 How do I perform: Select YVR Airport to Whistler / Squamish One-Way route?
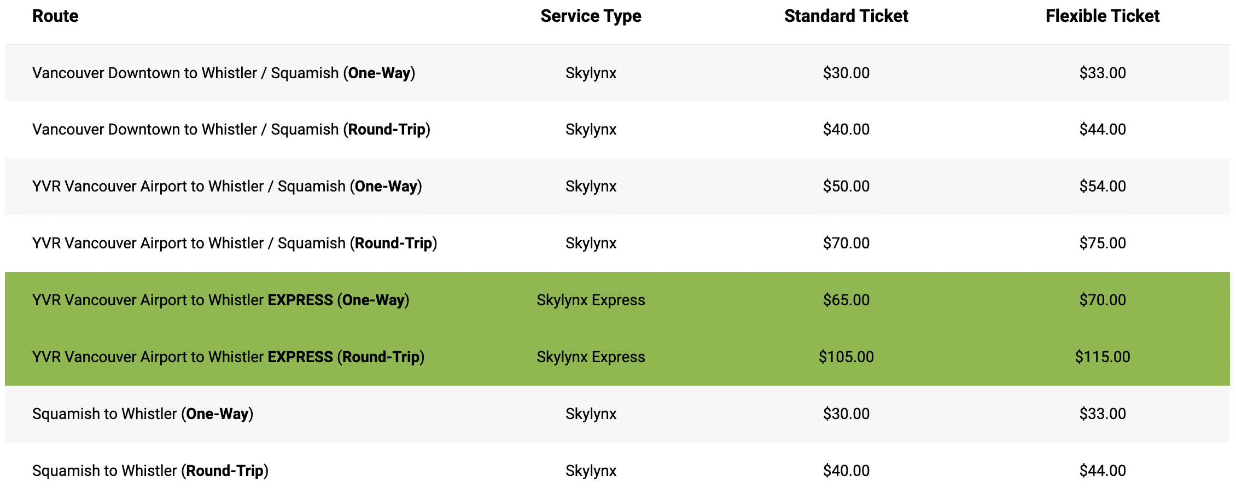(227, 187)
